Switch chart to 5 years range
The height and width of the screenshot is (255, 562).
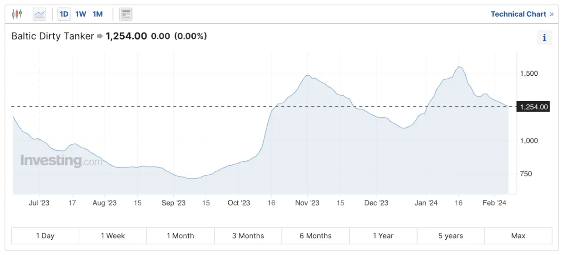coord(451,236)
